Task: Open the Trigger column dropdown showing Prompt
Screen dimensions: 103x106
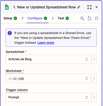Action: point(48,97)
